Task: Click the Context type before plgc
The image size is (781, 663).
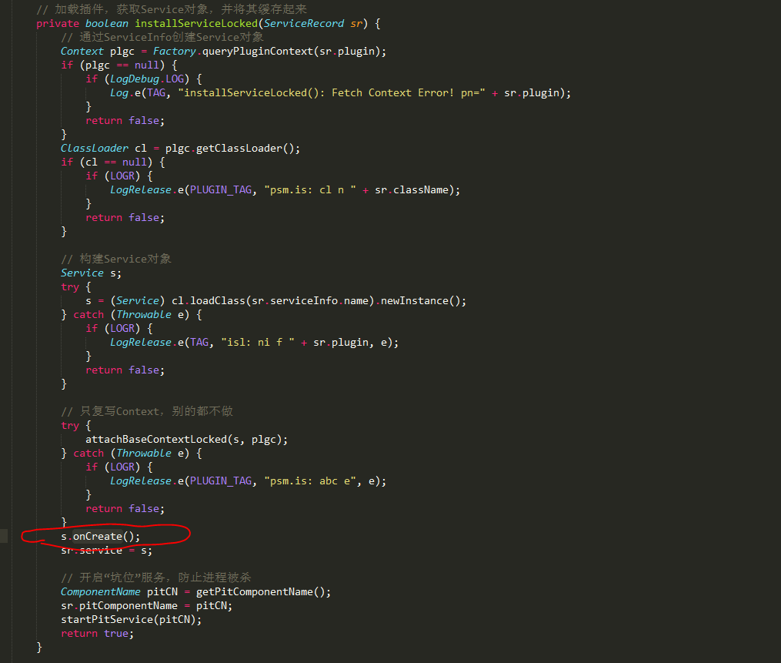Action: [x=82, y=52]
